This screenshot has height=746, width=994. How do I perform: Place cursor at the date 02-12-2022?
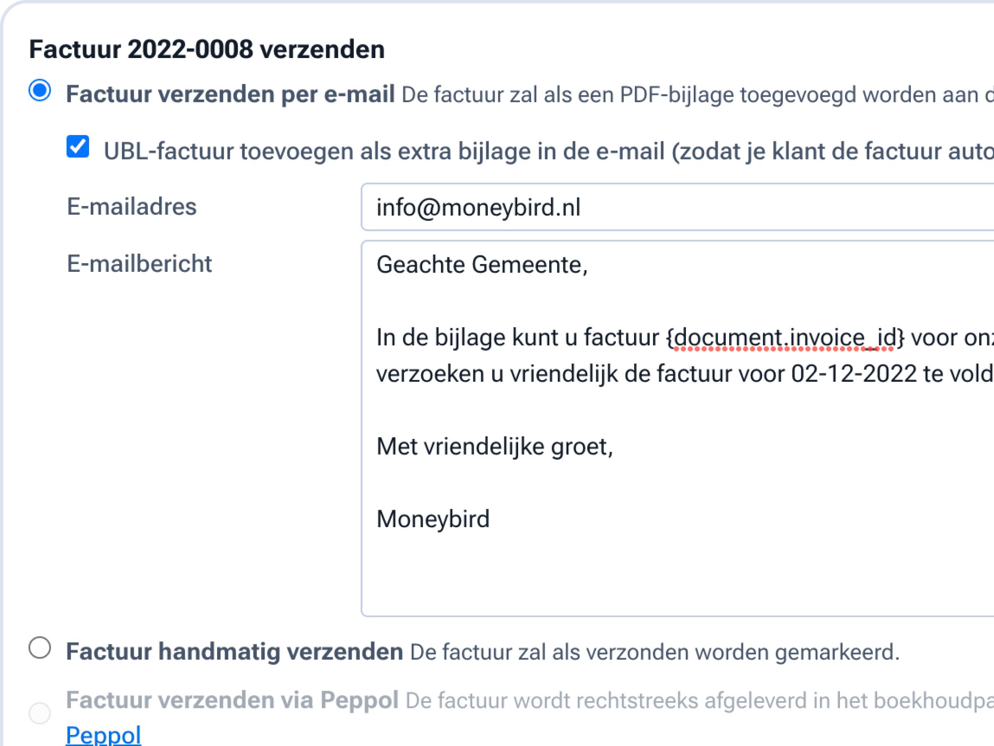click(853, 374)
